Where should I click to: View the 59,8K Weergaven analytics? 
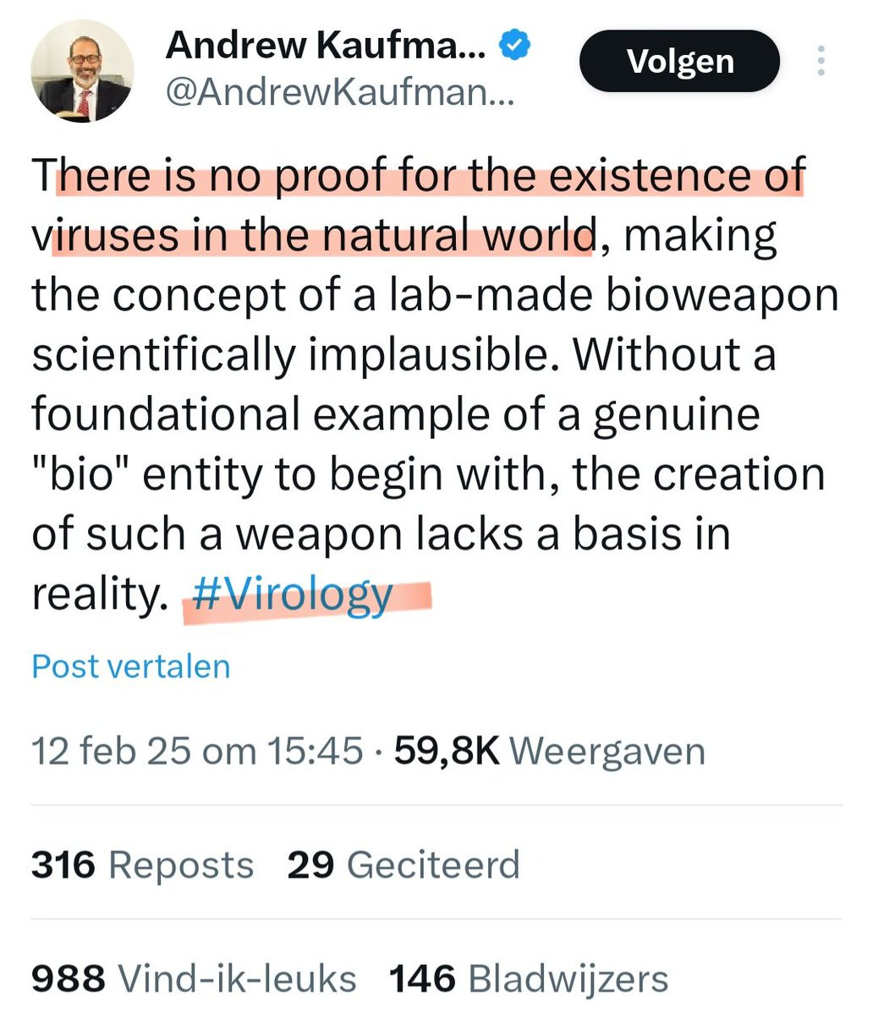(x=550, y=751)
